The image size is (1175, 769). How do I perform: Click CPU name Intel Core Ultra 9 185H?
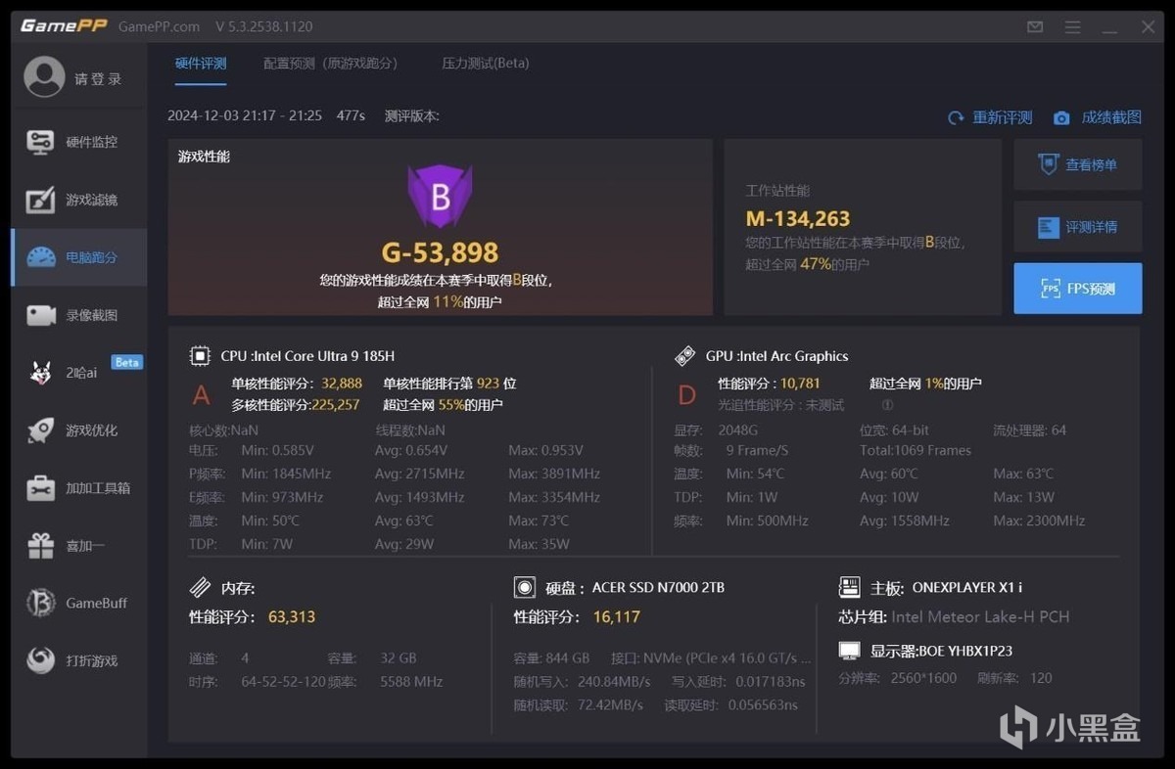tap(324, 356)
